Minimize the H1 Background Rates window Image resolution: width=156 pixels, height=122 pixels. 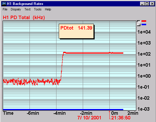[x=142, y=4]
